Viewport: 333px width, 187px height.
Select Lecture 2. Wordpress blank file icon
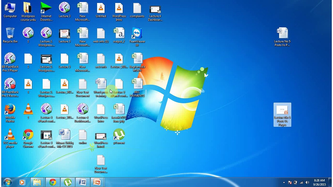click(46, 88)
